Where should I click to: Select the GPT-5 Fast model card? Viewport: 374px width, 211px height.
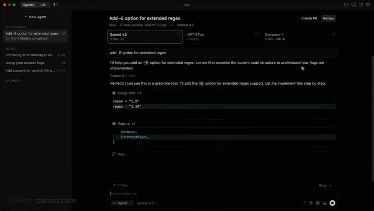click(x=222, y=37)
